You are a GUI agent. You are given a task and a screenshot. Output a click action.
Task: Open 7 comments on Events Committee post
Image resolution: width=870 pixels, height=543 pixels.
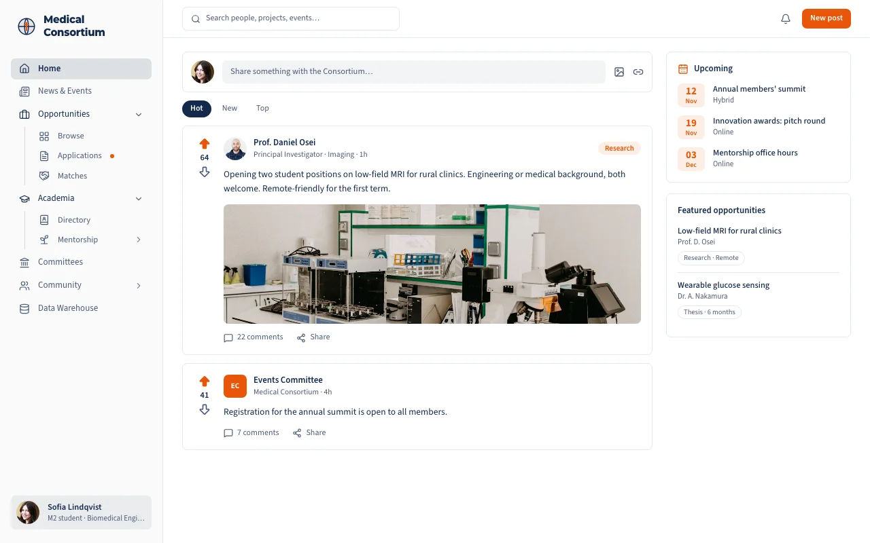click(x=251, y=433)
